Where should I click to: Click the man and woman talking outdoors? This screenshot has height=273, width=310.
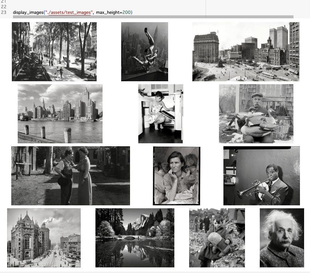pyautogui.click(x=71, y=176)
